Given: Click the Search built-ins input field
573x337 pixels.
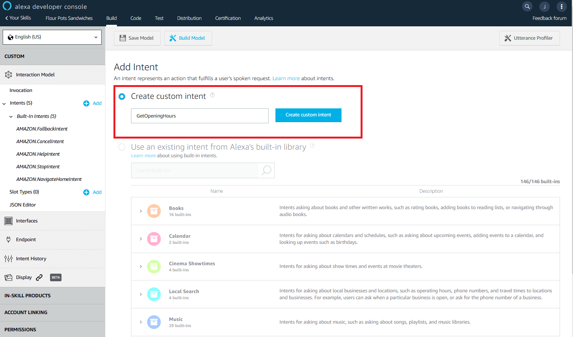Looking at the screenshot, I should click(195, 170).
